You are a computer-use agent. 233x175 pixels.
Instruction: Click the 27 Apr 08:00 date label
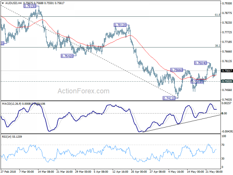click(158, 172)
